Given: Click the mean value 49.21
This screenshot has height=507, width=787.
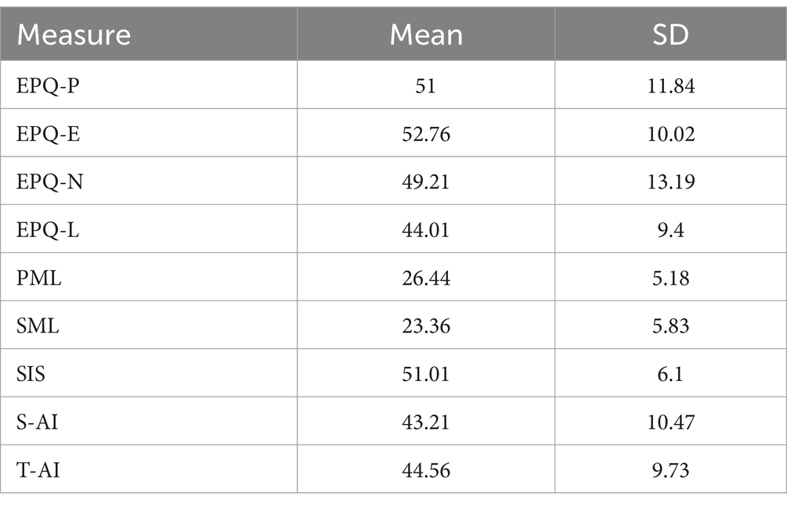Looking at the screenshot, I should (x=426, y=182).
